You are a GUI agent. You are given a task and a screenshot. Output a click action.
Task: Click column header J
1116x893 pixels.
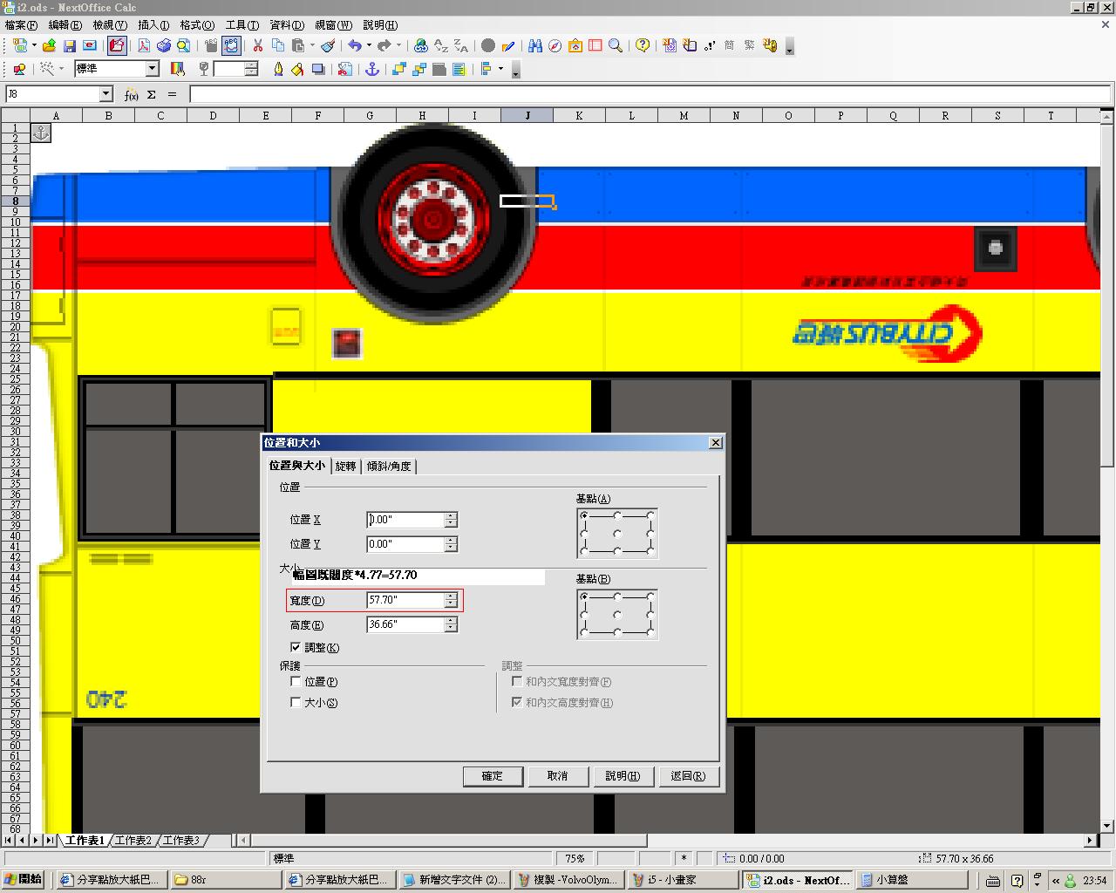[527, 115]
